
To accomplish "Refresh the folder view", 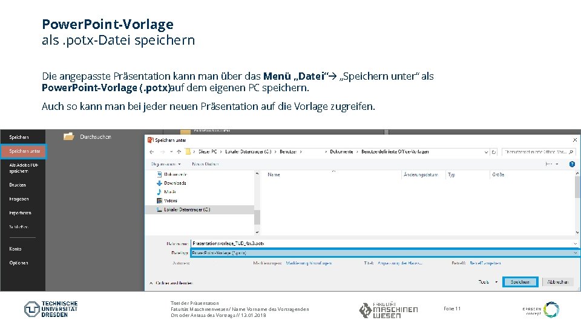I will (x=494, y=152).
